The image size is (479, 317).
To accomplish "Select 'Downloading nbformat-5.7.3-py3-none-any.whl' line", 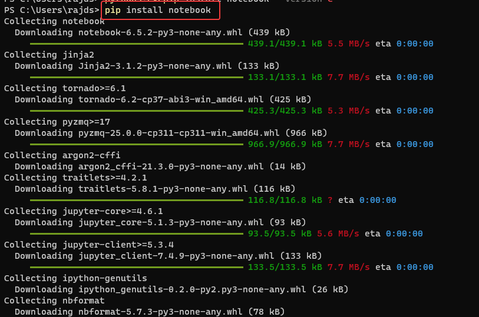I will [150, 312].
